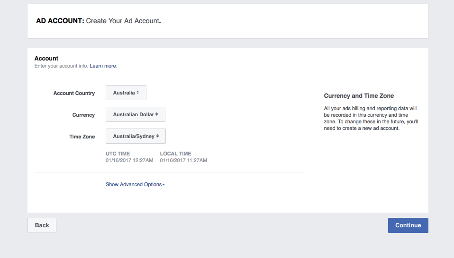
Task: Click the Currency field label
Action: [x=84, y=115]
